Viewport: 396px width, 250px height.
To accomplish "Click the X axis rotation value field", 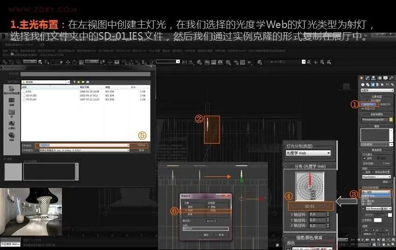I will point(318,214).
